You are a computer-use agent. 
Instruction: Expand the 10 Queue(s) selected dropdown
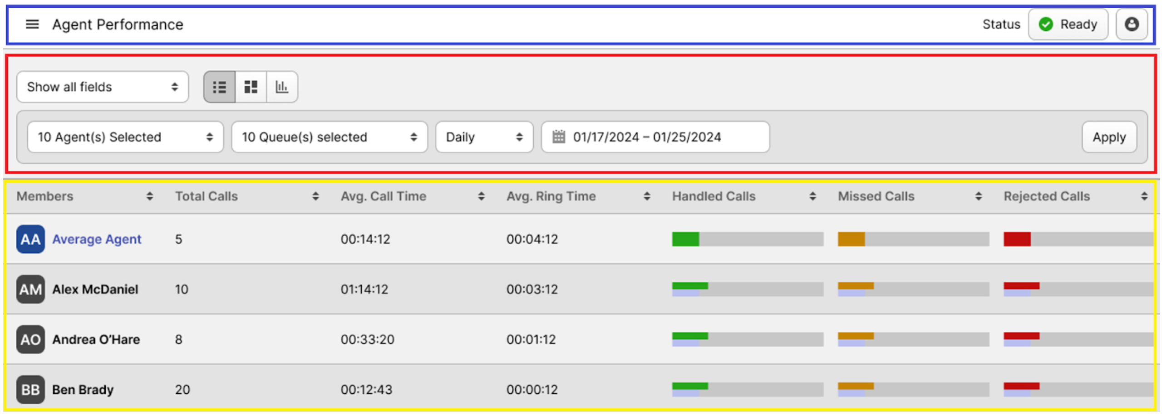pos(329,137)
